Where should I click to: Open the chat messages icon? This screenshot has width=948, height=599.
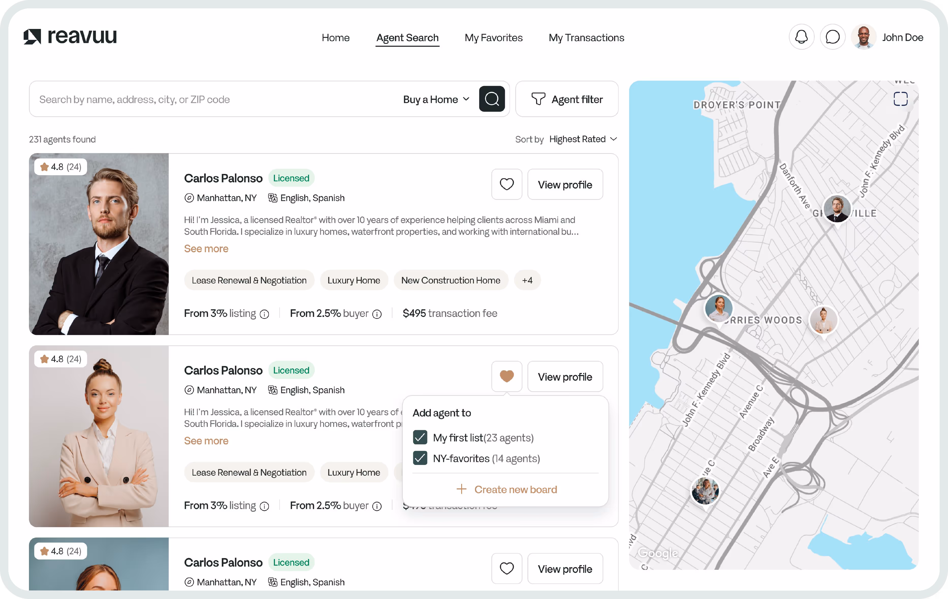(x=832, y=37)
